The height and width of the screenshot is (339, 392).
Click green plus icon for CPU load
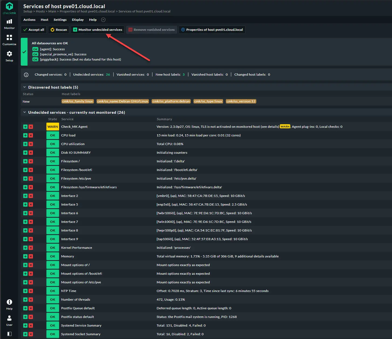[25, 135]
